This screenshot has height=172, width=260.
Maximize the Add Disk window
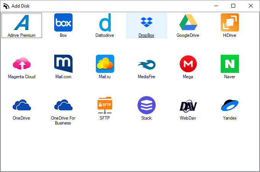233,6
